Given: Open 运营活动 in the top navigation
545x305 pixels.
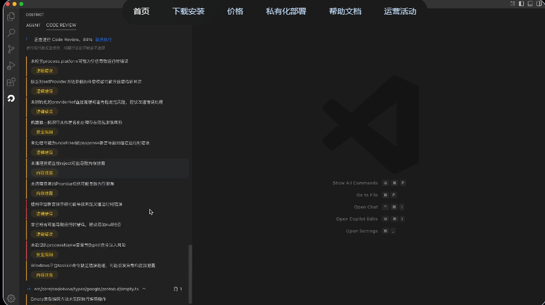Looking at the screenshot, I should click(x=400, y=11).
